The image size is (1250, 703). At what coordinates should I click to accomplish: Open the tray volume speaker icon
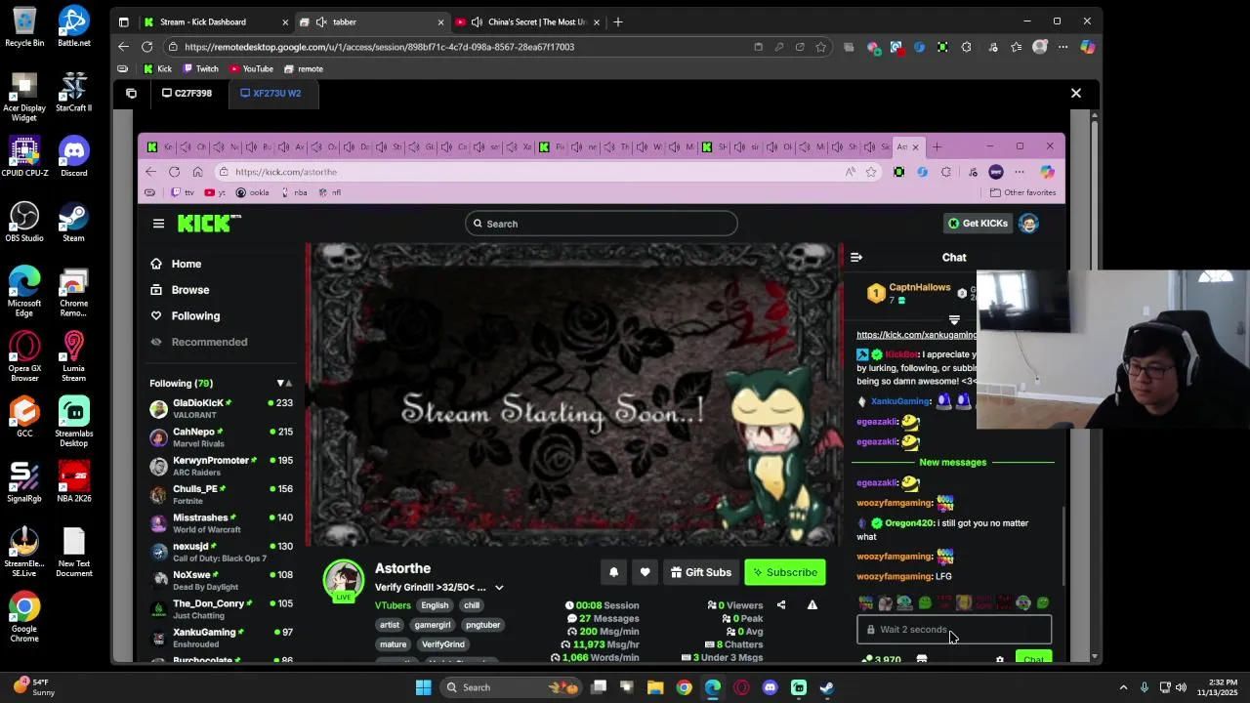pos(1181,687)
